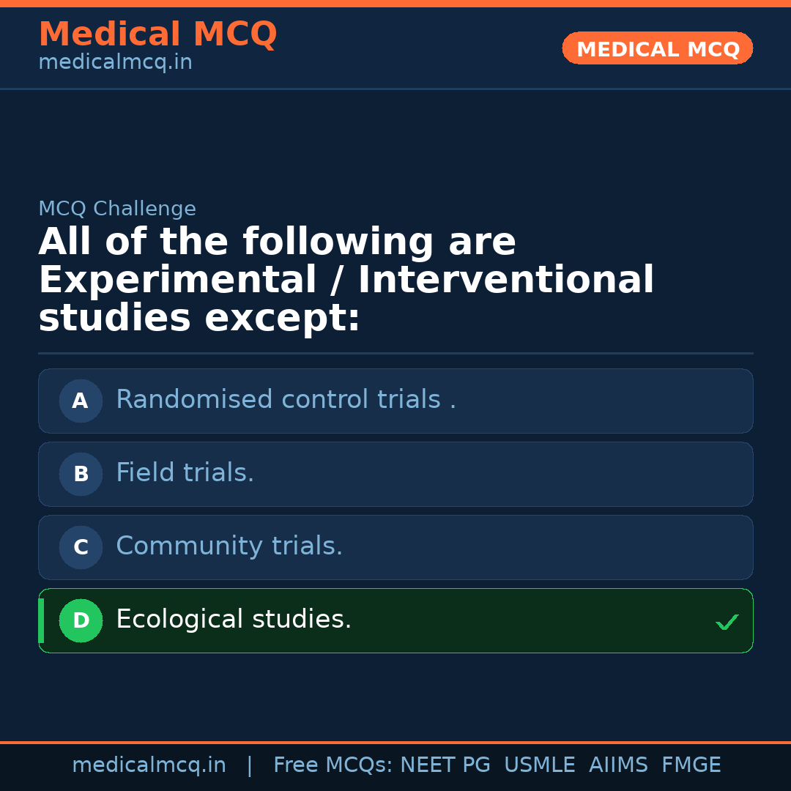Screen dimensions: 791x791
Task: Select the "Randomised control trials" answer text
Action: [286, 400]
